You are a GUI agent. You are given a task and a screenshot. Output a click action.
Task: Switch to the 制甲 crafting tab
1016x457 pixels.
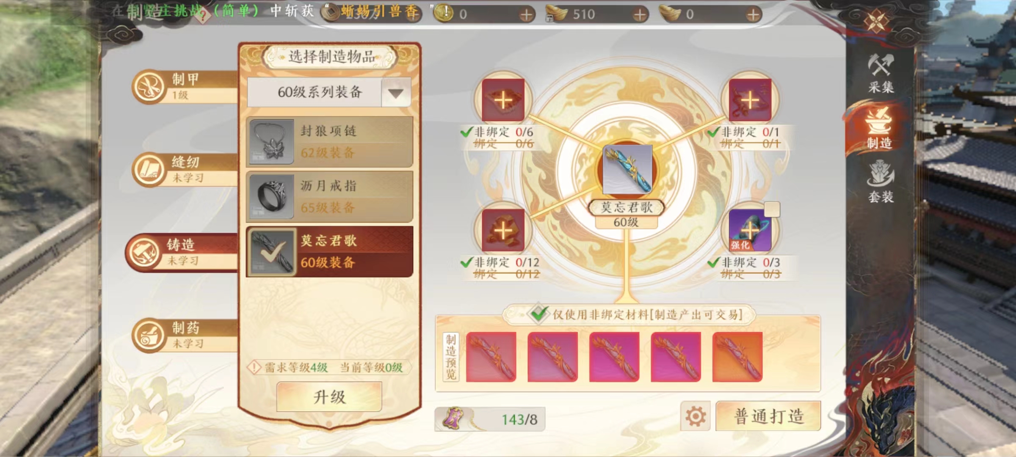pos(184,87)
